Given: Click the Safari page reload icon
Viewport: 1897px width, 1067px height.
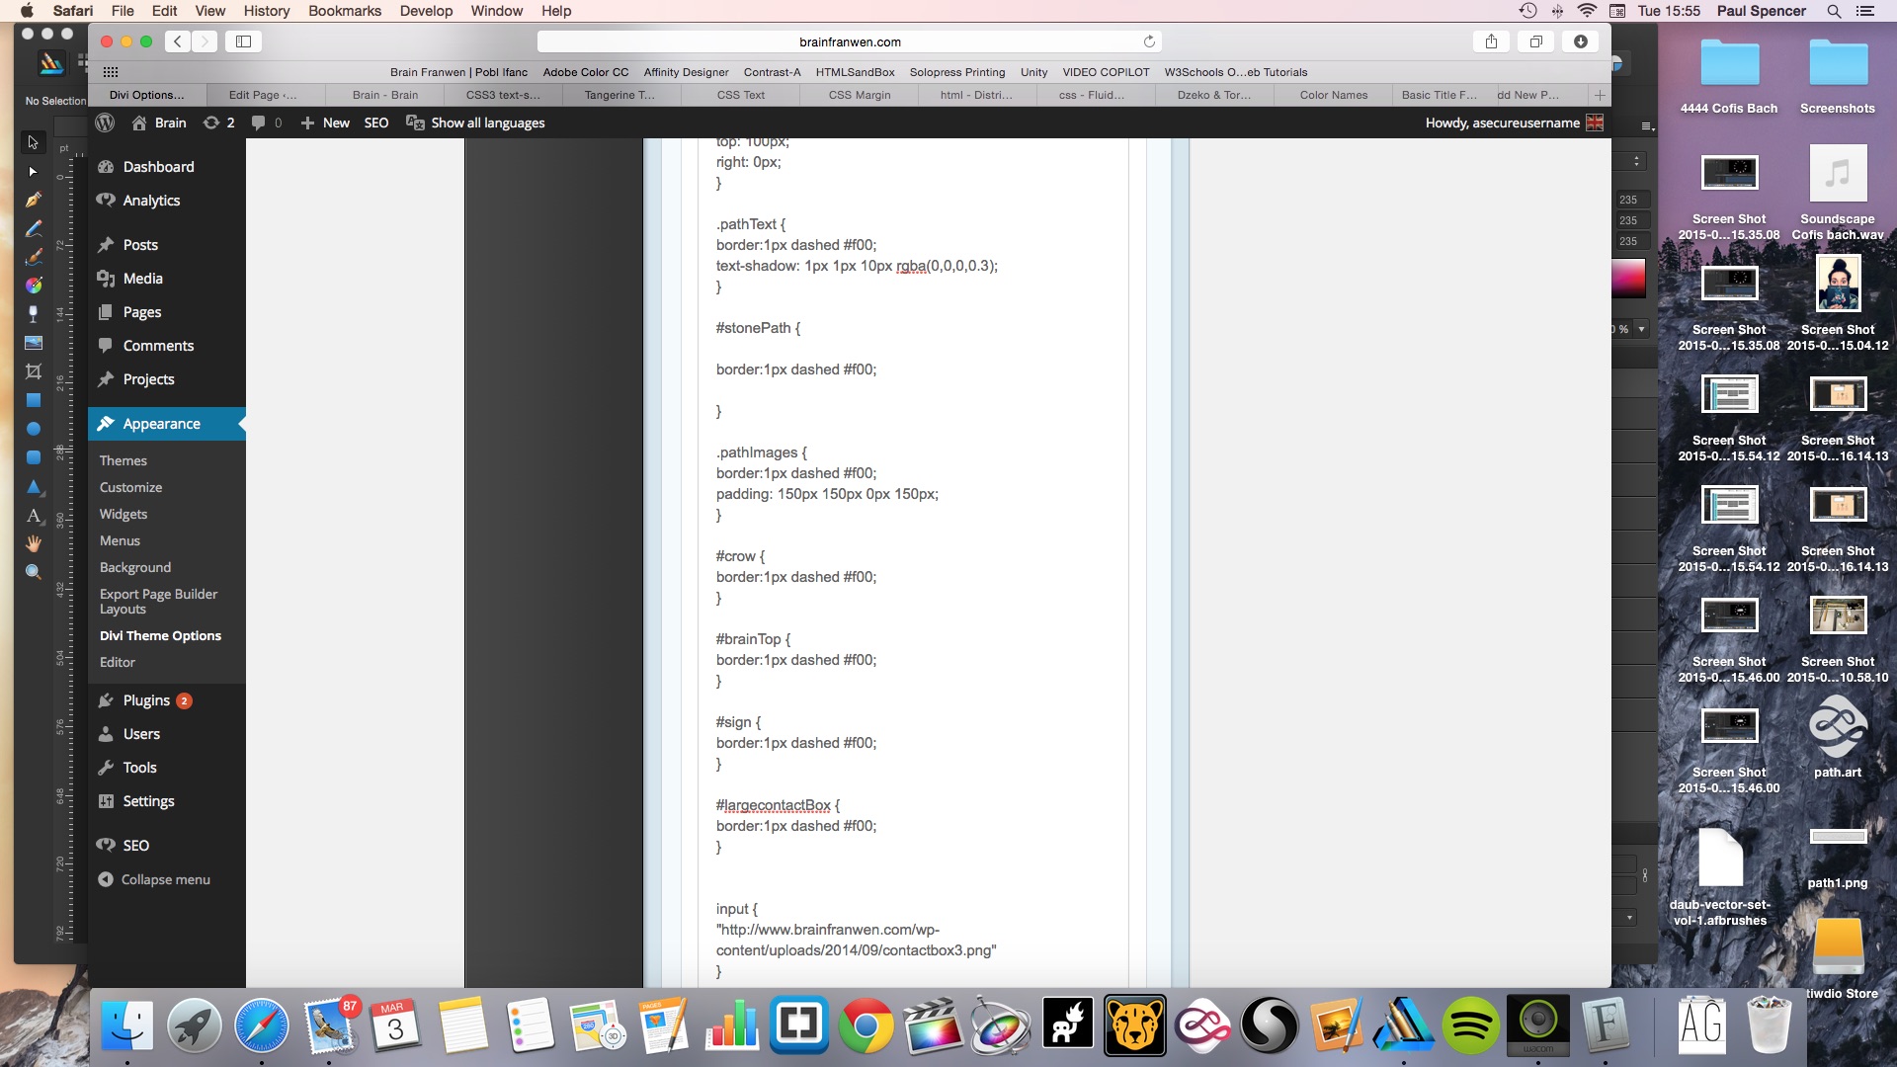Looking at the screenshot, I should coord(1149,41).
